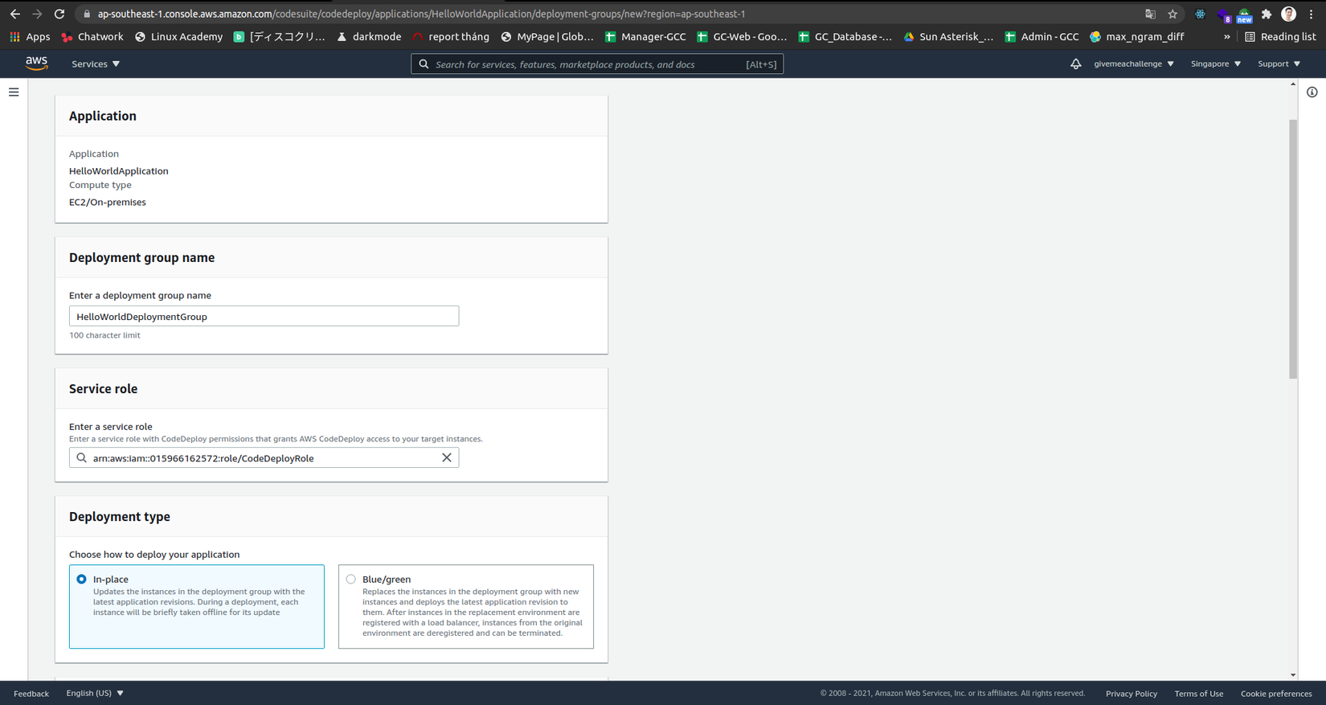Viewport: 1326px width, 705px height.
Task: Go to the AWS console home logo
Action: click(x=36, y=64)
